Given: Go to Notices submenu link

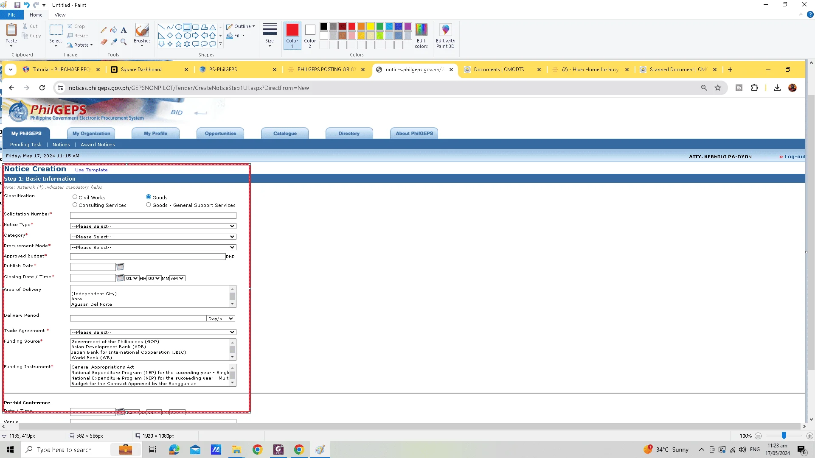Looking at the screenshot, I should click(x=61, y=145).
